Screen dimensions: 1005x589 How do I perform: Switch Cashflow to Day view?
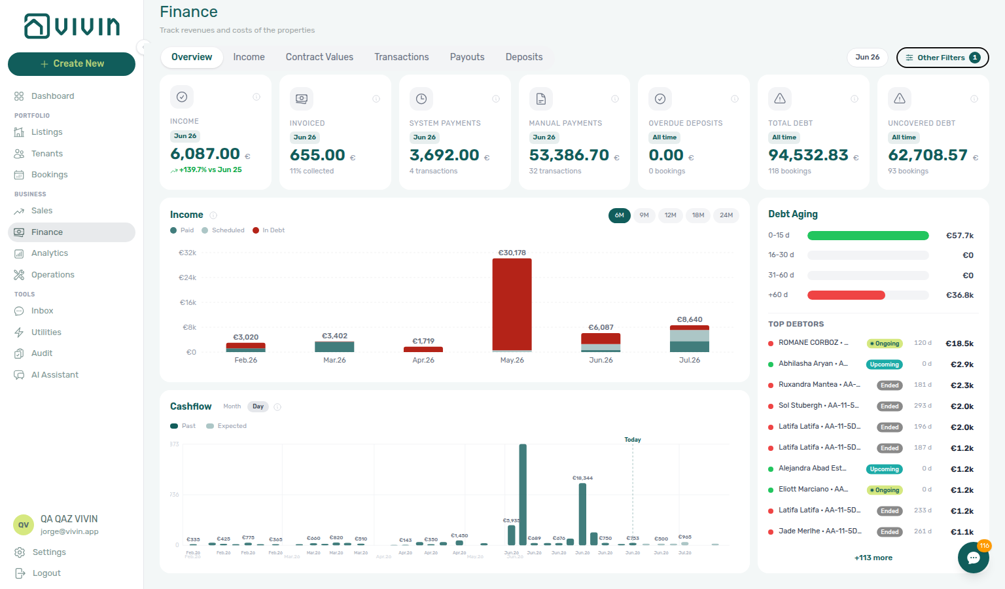tap(258, 406)
